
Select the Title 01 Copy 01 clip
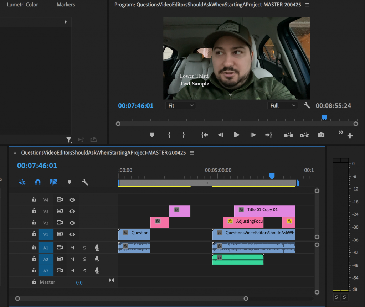point(264,211)
